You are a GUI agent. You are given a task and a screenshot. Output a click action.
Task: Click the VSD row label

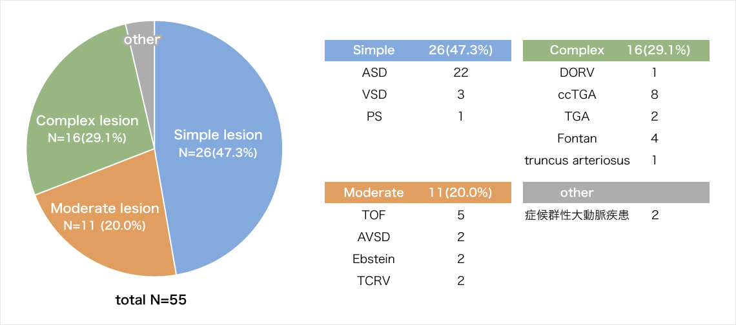pyautogui.click(x=374, y=95)
